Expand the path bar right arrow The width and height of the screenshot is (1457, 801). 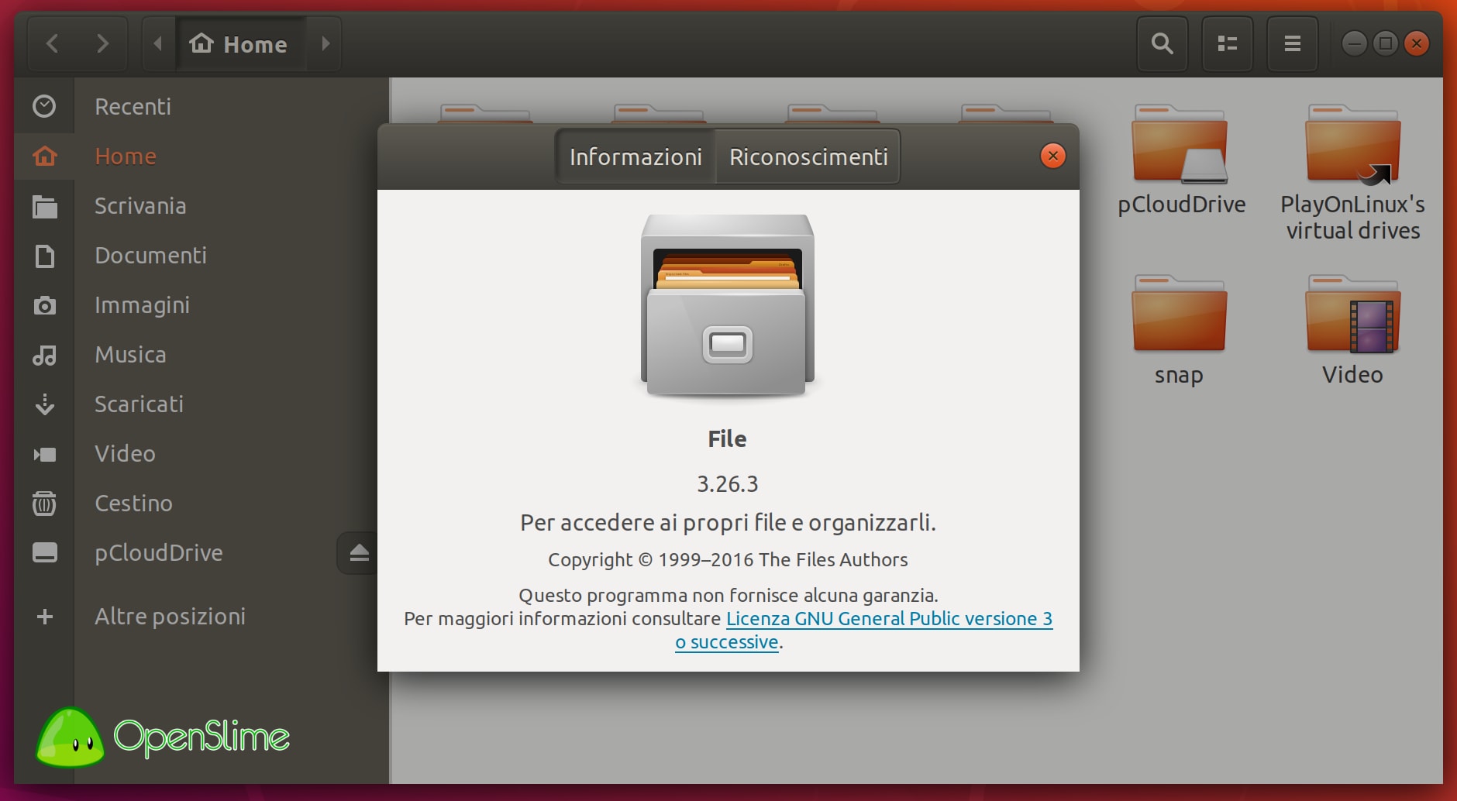point(325,43)
